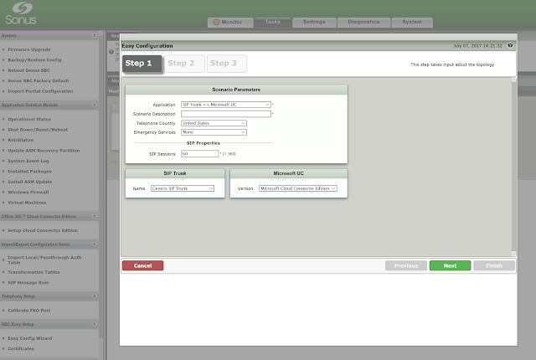Screen dimensions: 536x360
Task: Click the red Cancel button
Action: click(x=143, y=265)
